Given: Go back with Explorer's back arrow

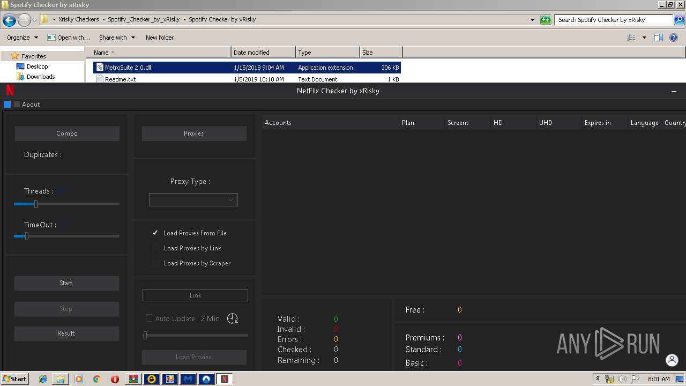Looking at the screenshot, I should click(9, 20).
